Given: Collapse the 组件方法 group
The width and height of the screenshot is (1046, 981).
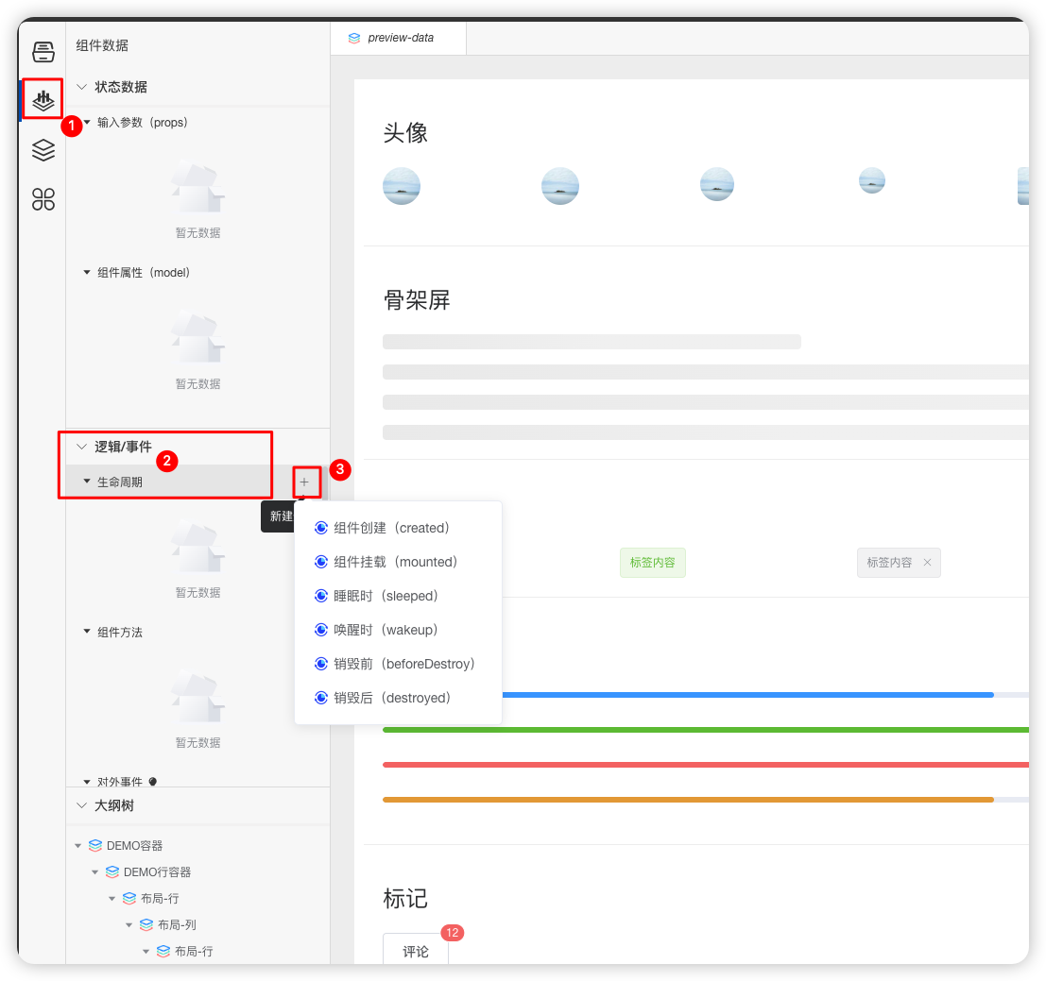Looking at the screenshot, I should [87, 631].
